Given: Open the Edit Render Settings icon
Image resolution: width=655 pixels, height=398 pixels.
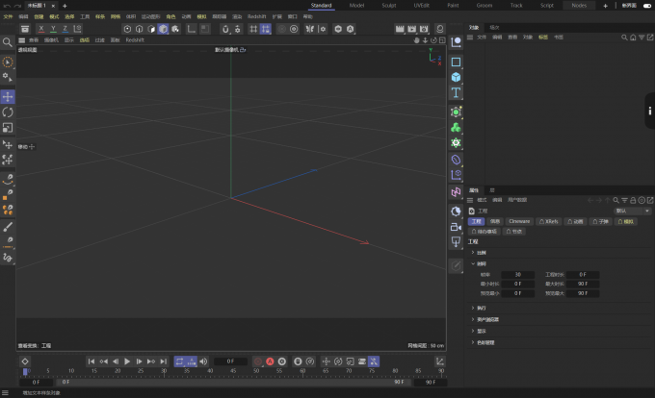Looking at the screenshot, I should 424,29.
